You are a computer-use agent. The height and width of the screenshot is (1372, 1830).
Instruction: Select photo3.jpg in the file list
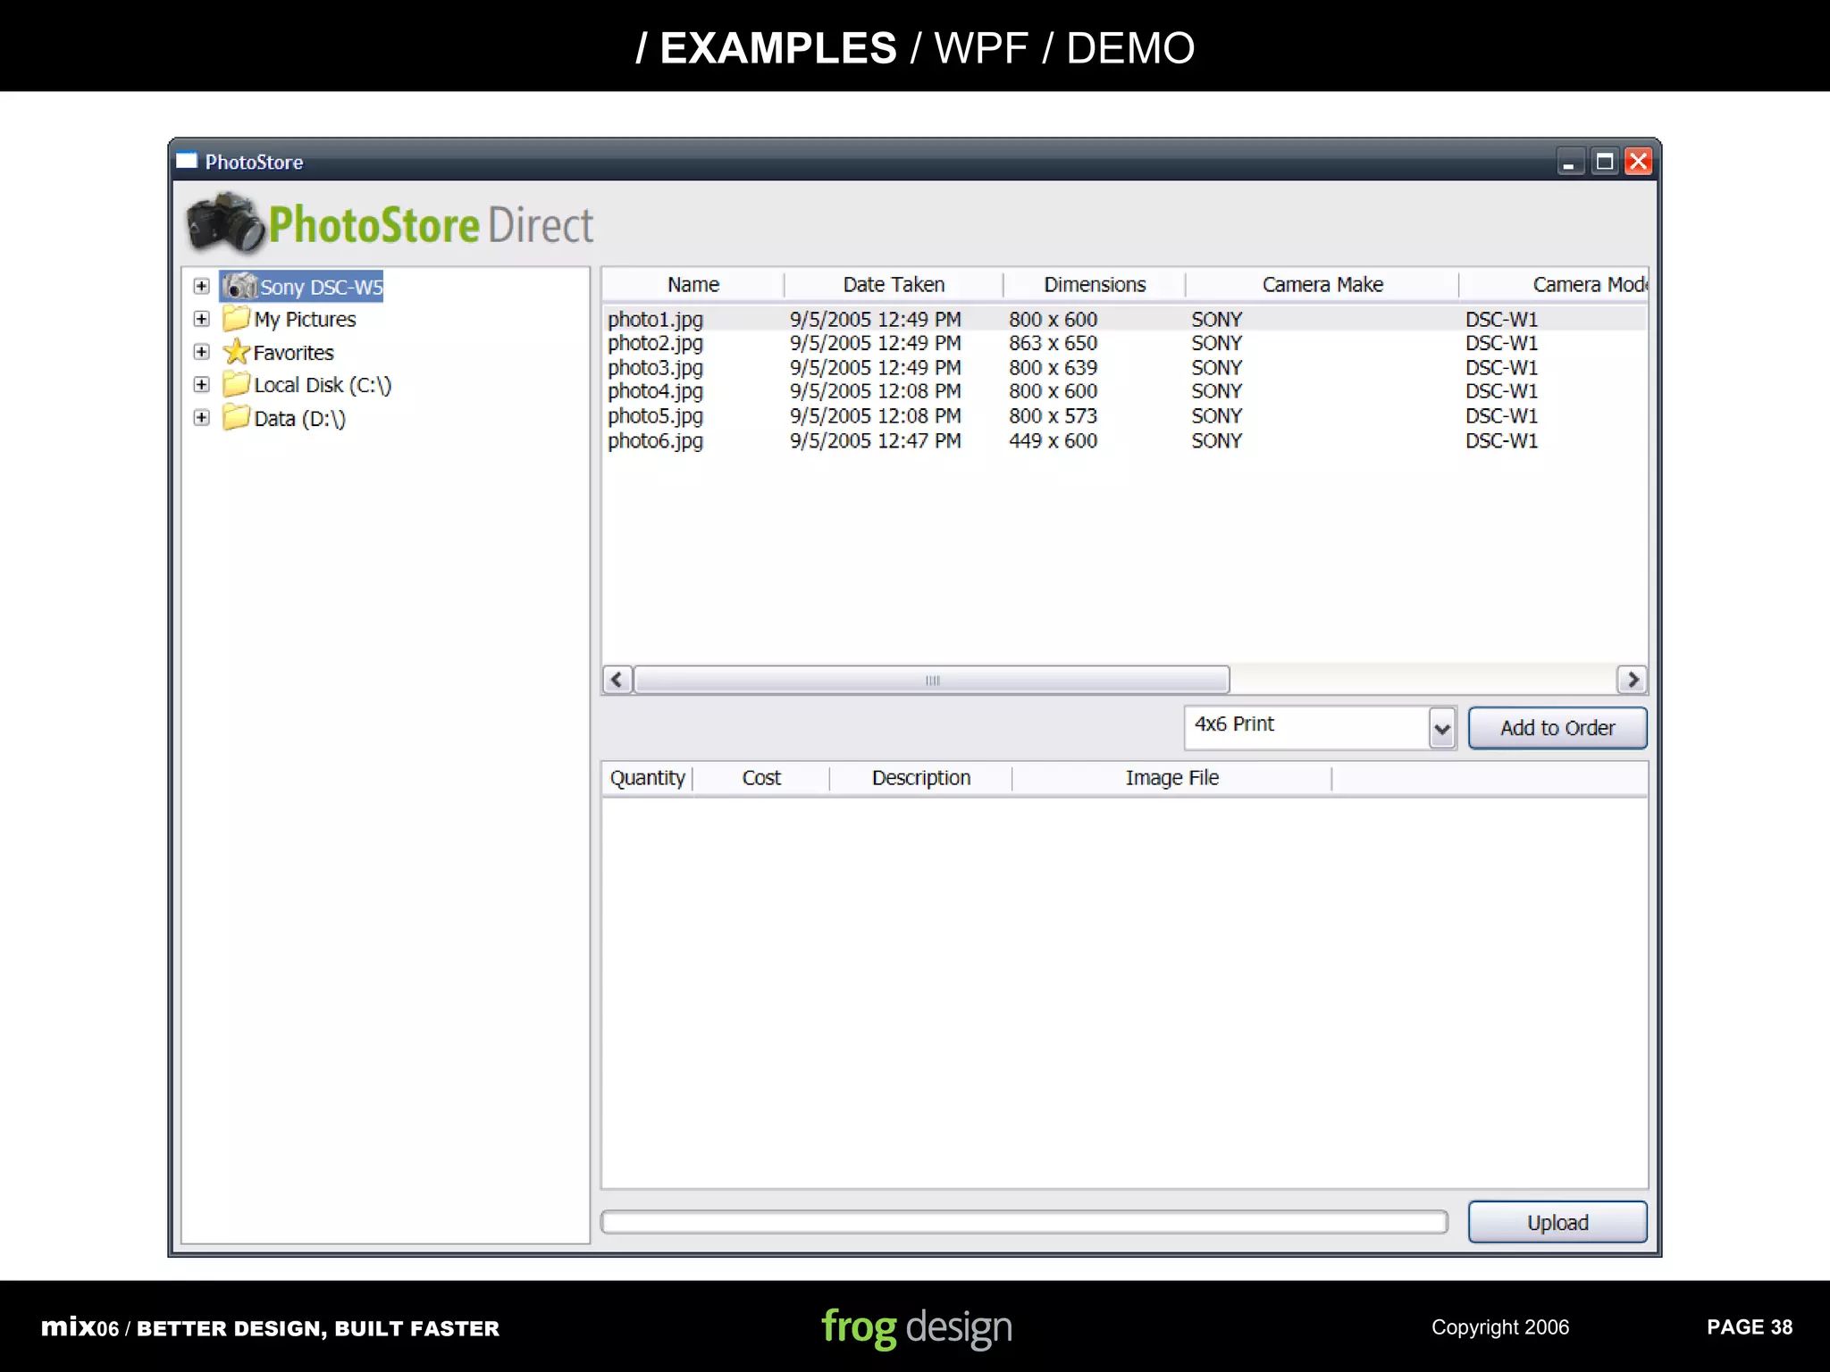tap(655, 367)
